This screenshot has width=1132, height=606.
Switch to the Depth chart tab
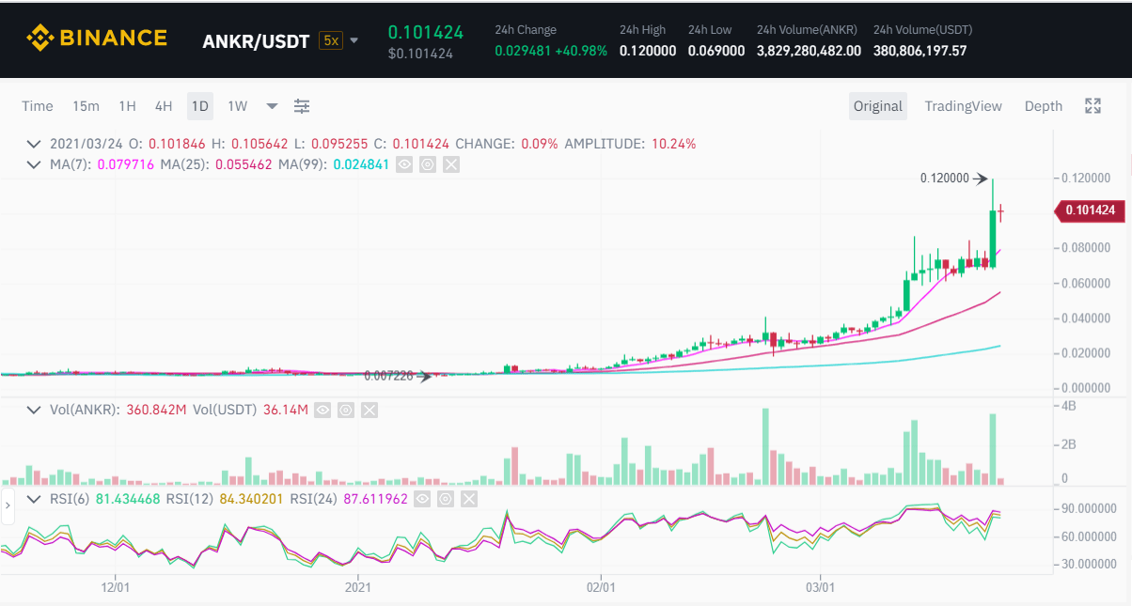point(1043,106)
